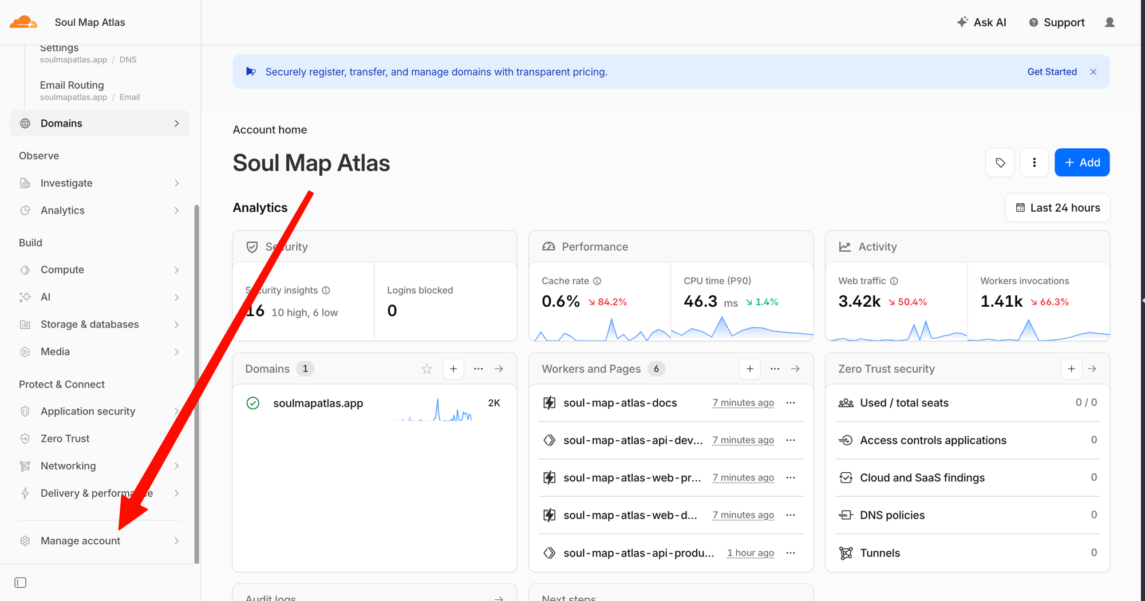Image resolution: width=1145 pixels, height=601 pixels.
Task: Open the soulmapatlas.app domain
Action: click(x=318, y=404)
